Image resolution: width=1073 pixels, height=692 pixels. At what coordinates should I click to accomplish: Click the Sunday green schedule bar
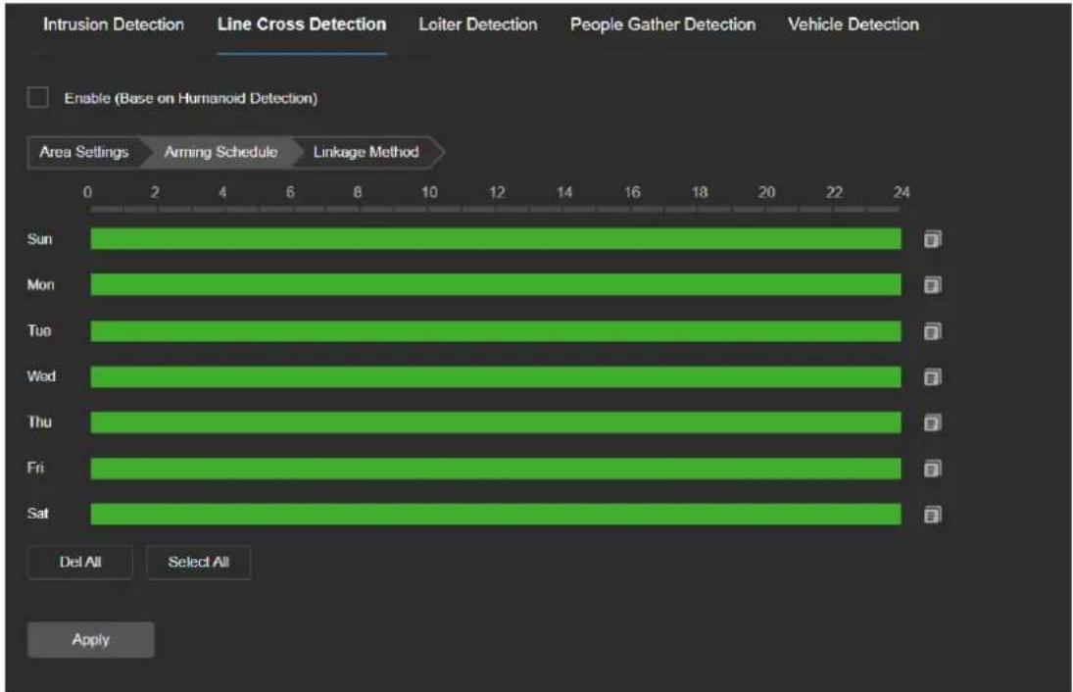coord(496,239)
